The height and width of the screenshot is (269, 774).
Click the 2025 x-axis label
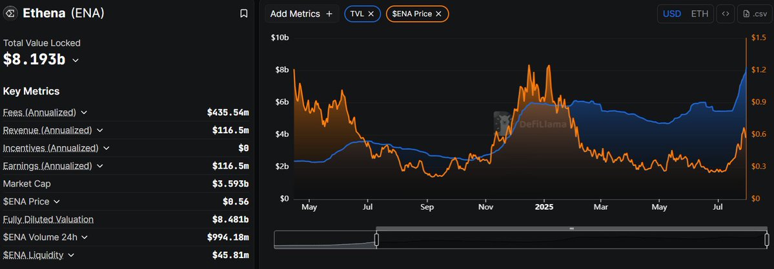(x=544, y=207)
